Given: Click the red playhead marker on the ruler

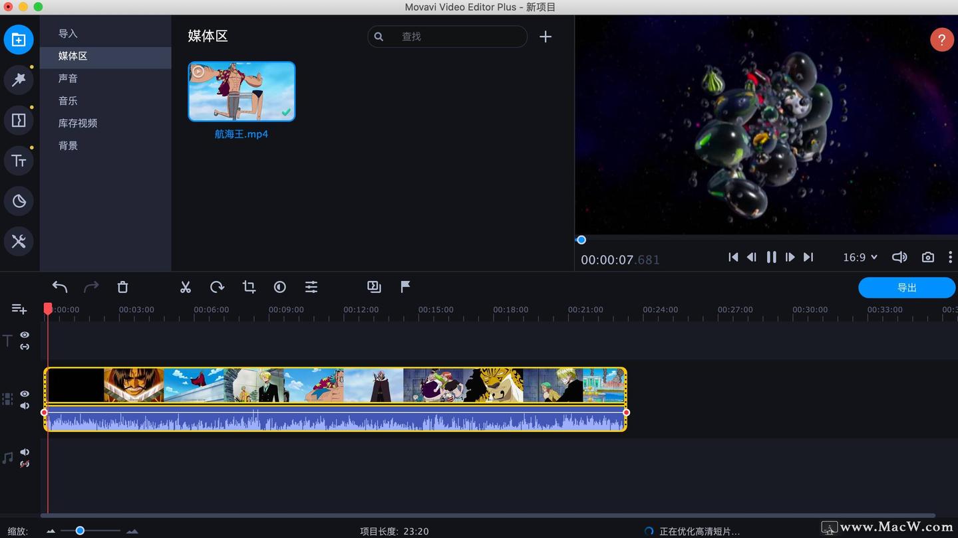Looking at the screenshot, I should (x=48, y=309).
